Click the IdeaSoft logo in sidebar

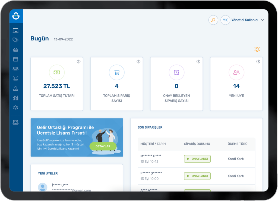(x=16, y=16)
